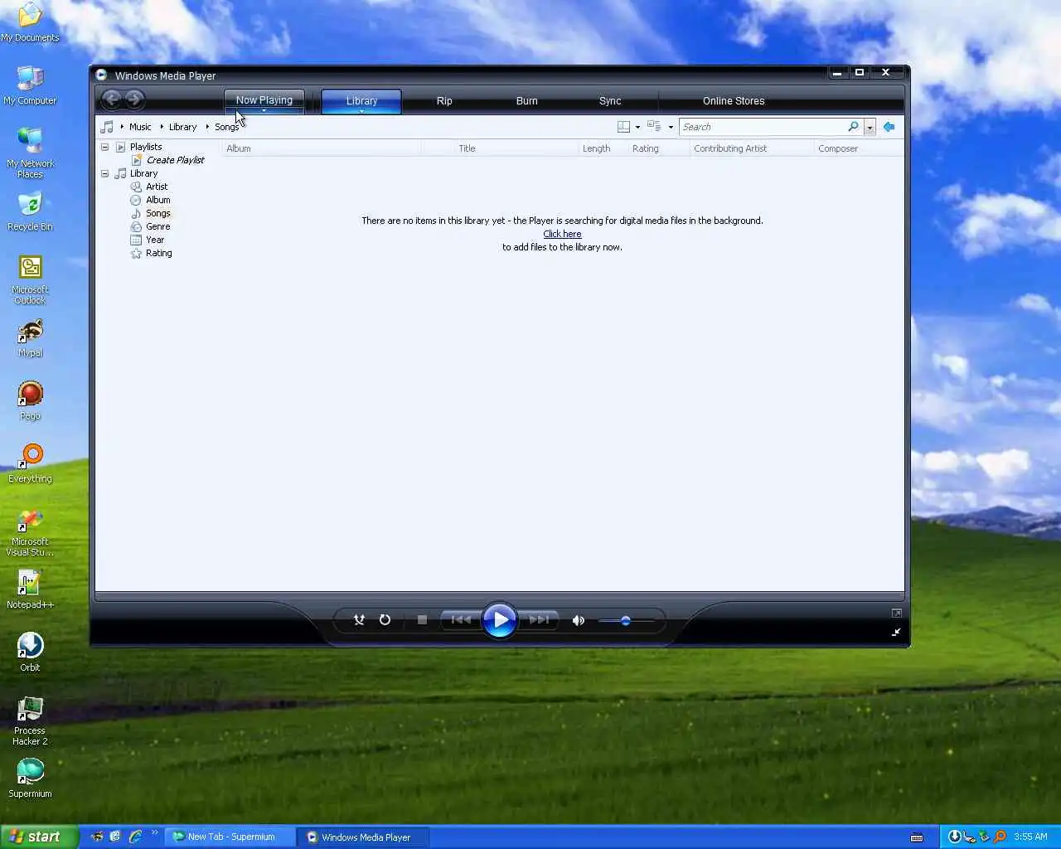Collapse the Library tree node
The width and height of the screenshot is (1061, 849).
[105, 173]
